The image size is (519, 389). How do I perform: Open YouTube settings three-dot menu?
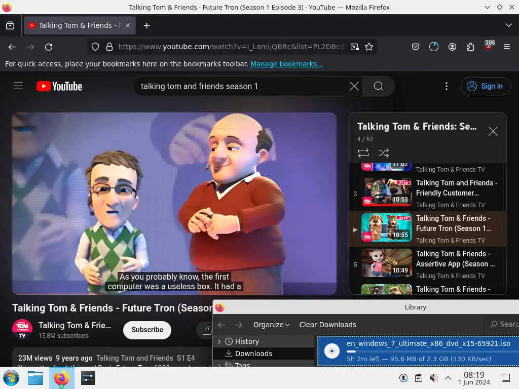pos(446,86)
